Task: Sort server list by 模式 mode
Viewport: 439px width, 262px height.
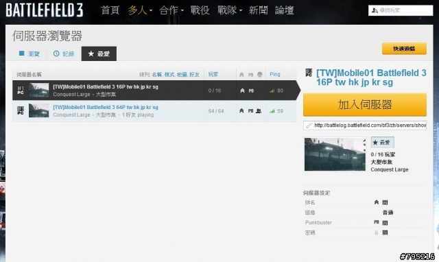Action: click(x=169, y=75)
